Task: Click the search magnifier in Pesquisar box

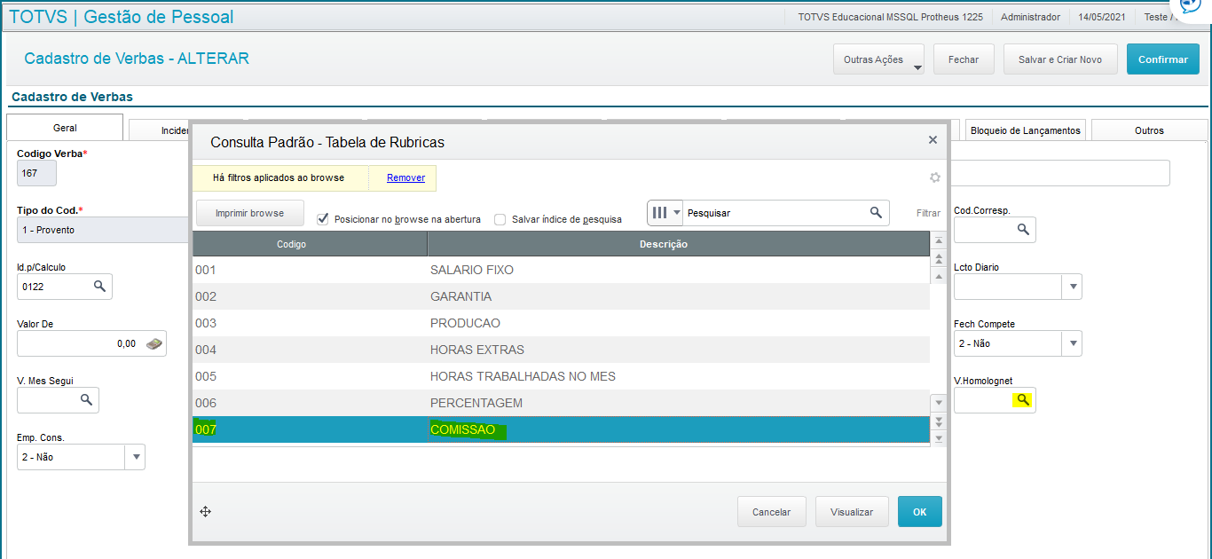Action: click(x=876, y=213)
